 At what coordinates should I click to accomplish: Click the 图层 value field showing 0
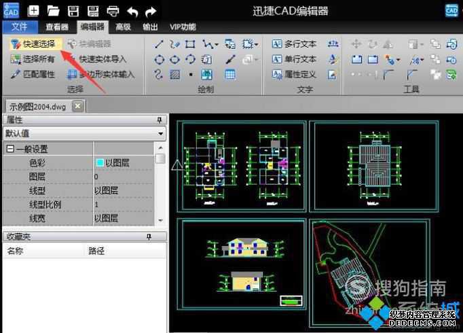point(124,177)
